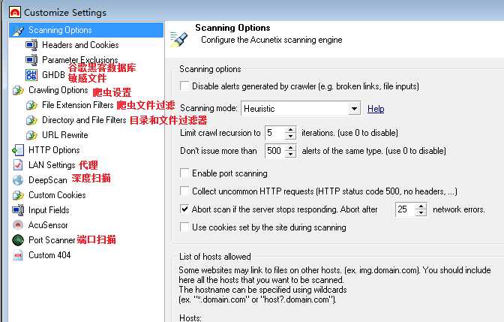Select DeepScan settings entry
This screenshot has width=504, height=322.
48,180
